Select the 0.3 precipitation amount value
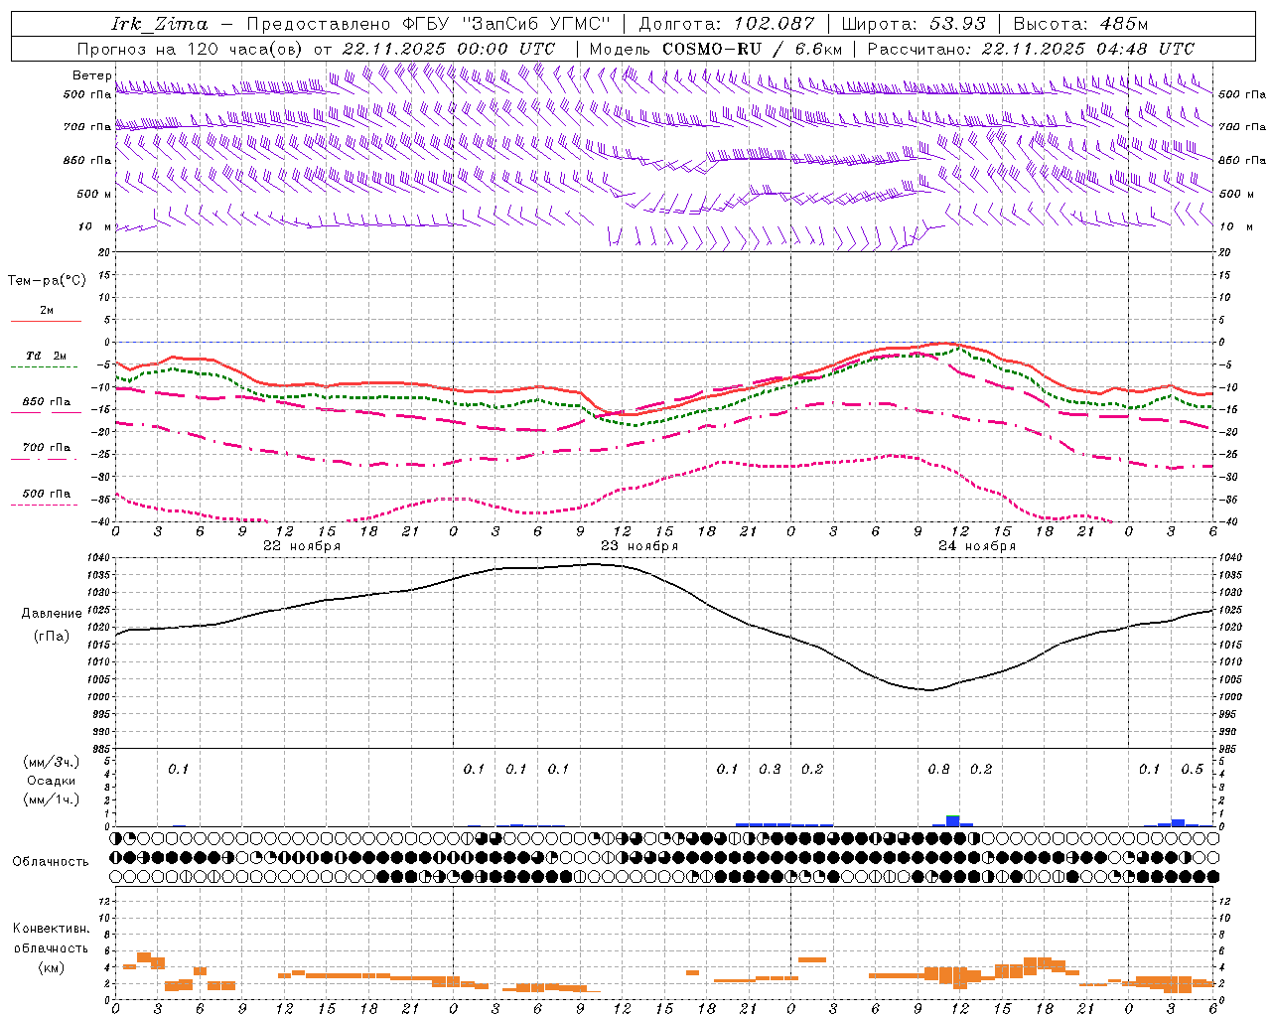The image size is (1271, 1017). tap(770, 770)
